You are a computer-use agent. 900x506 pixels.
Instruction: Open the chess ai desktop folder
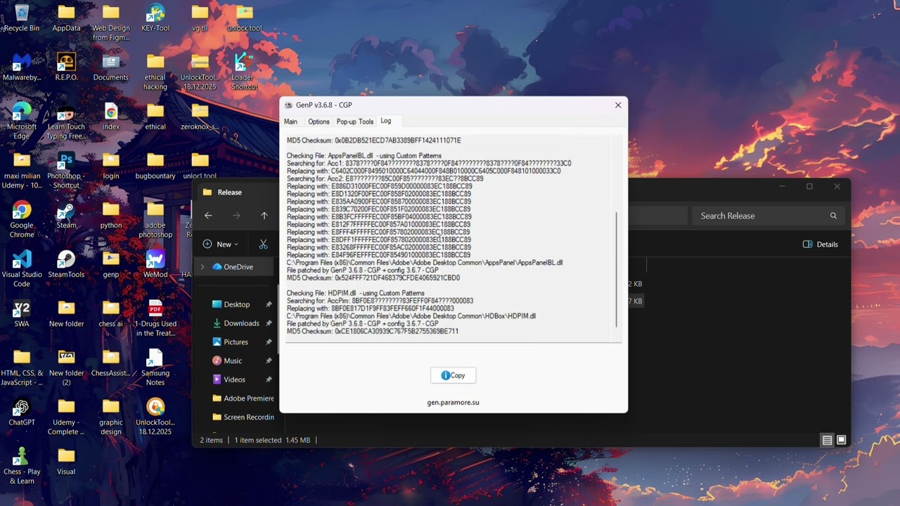pos(110,313)
